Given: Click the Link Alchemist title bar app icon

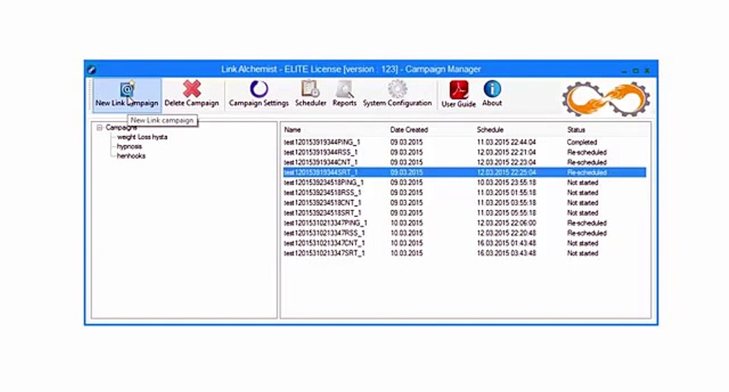Looking at the screenshot, I should coord(91,70).
